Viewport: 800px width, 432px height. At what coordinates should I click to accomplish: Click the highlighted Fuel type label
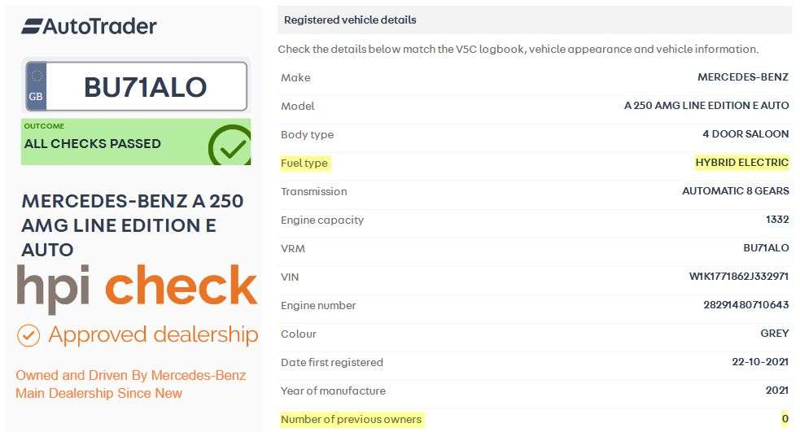pyautogui.click(x=304, y=164)
